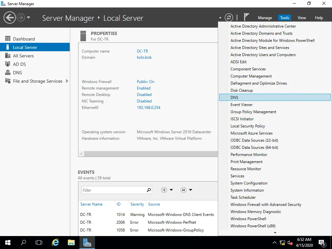Click NIC Teaming Disabled link
The width and height of the screenshot is (332, 249).
tap(144, 101)
